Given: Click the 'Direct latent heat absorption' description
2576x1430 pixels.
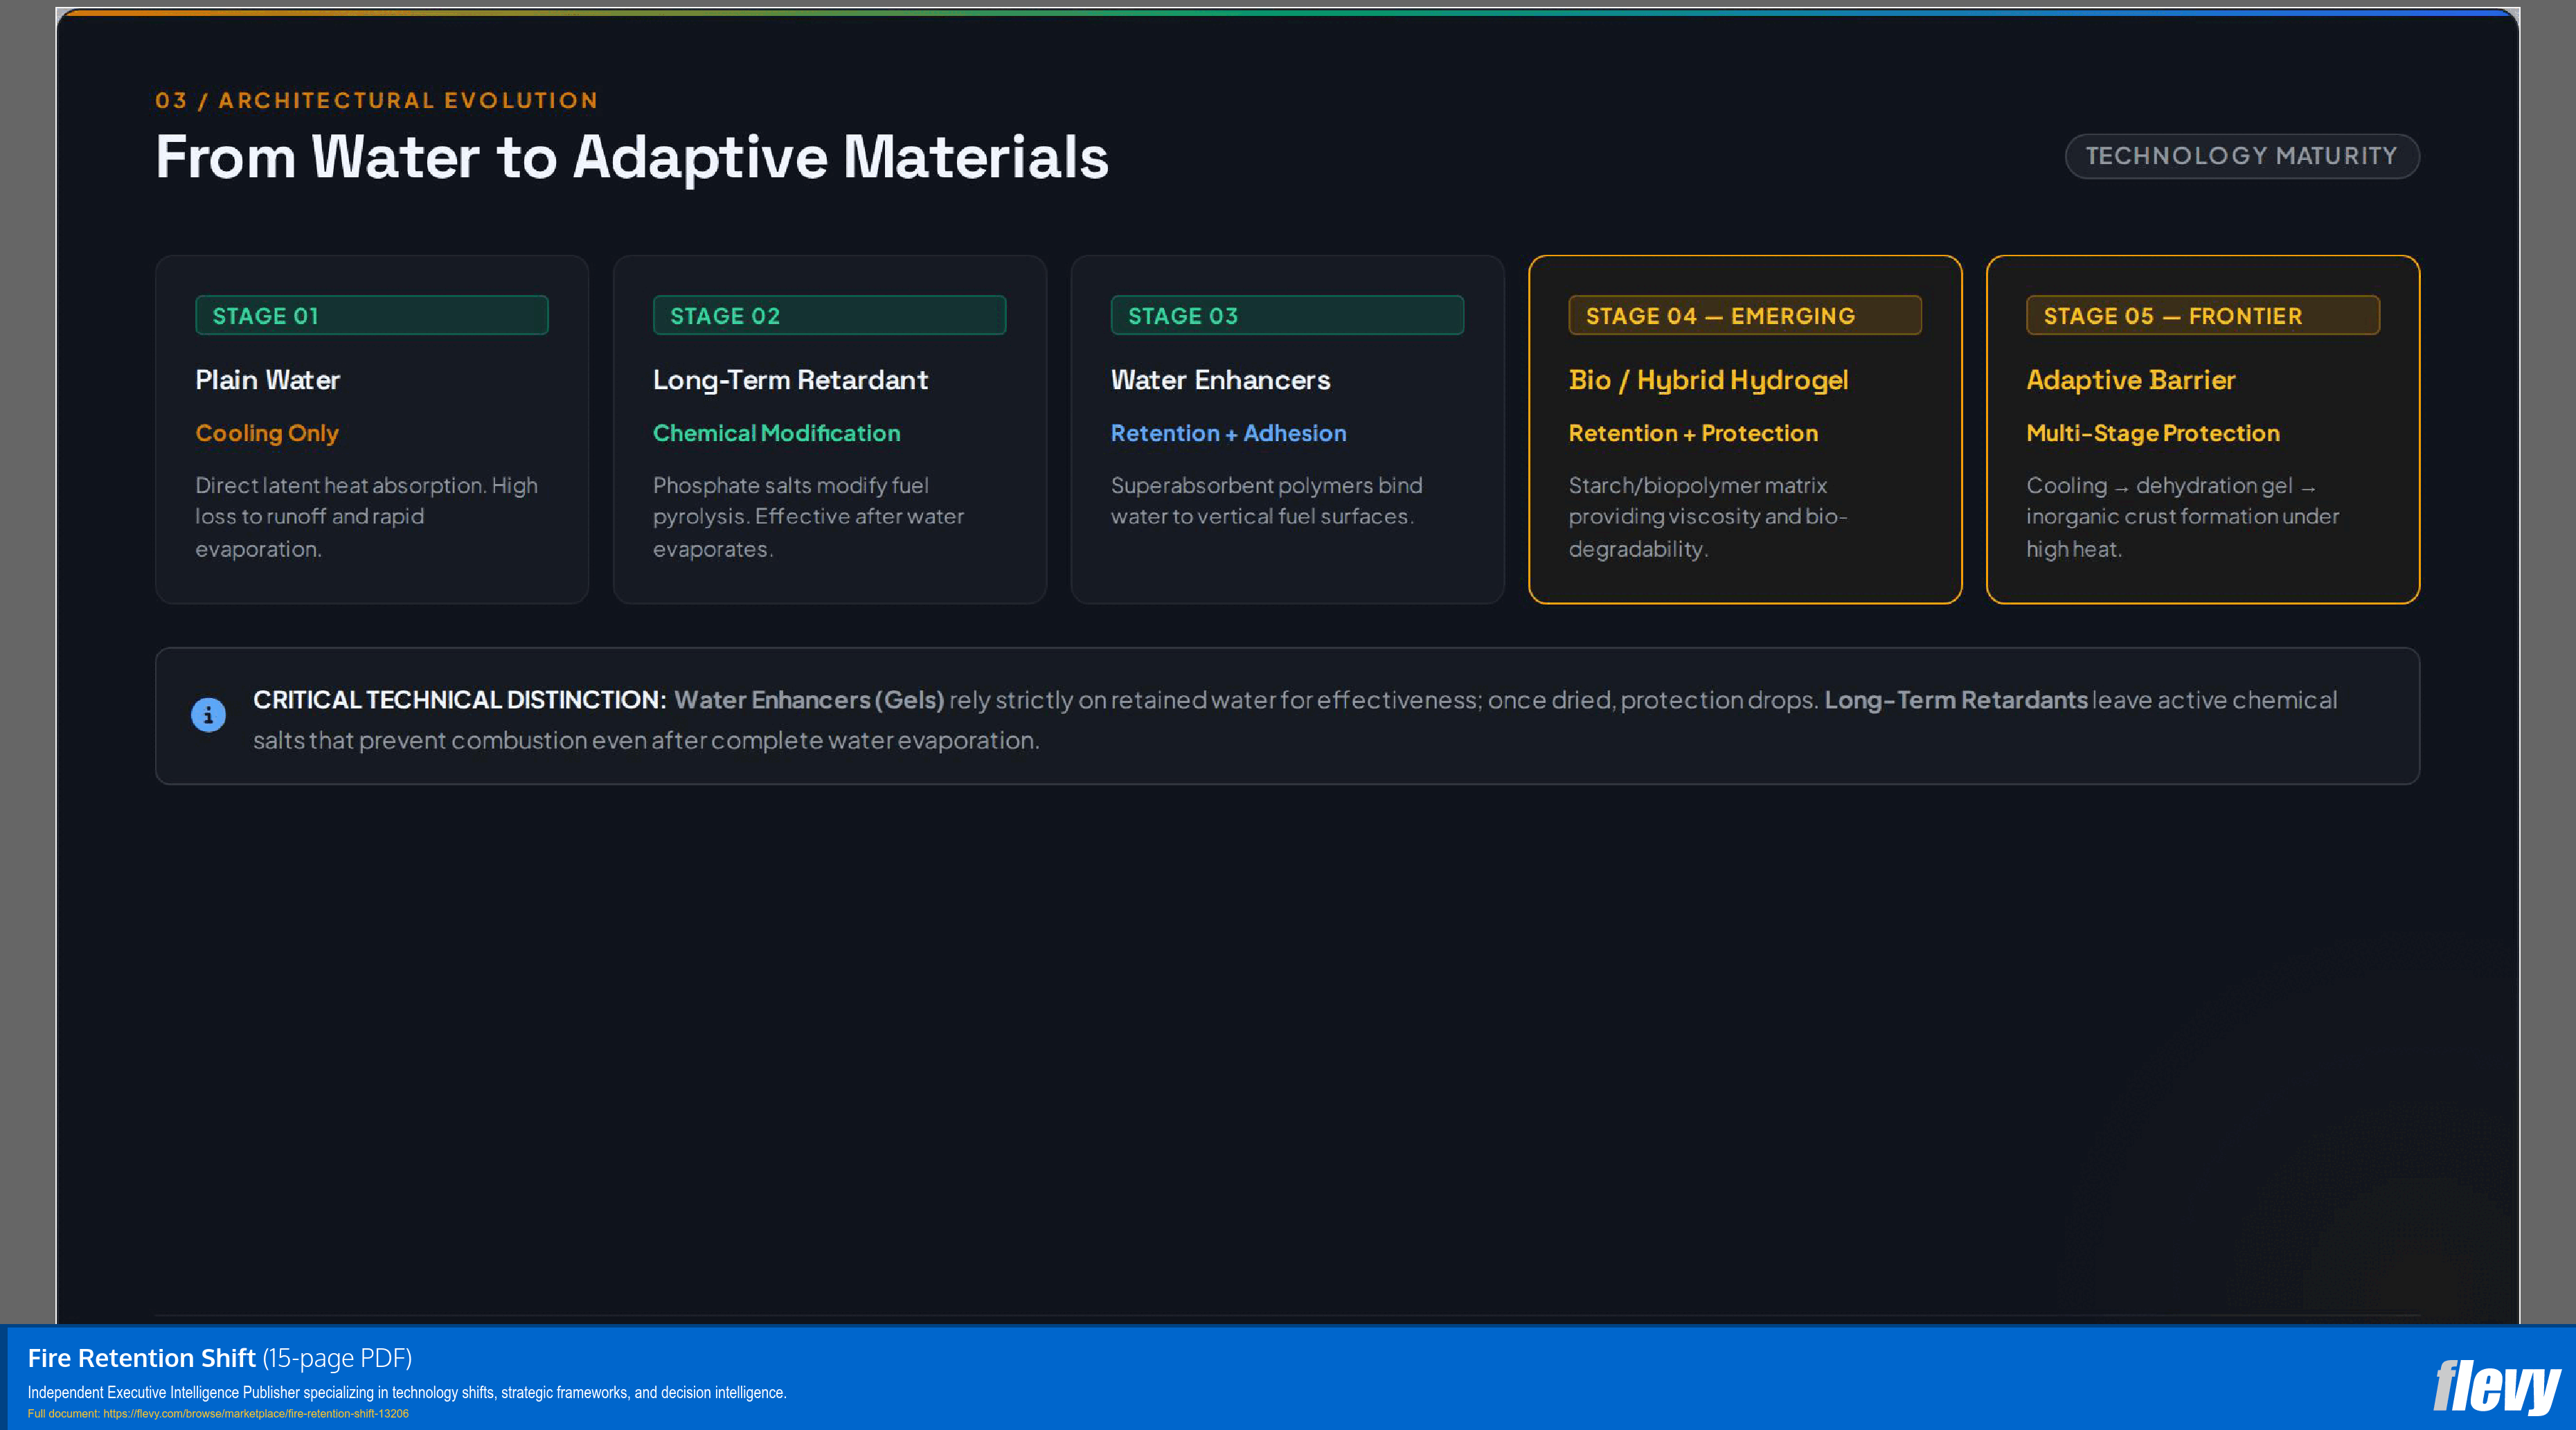Looking at the screenshot, I should point(367,517).
